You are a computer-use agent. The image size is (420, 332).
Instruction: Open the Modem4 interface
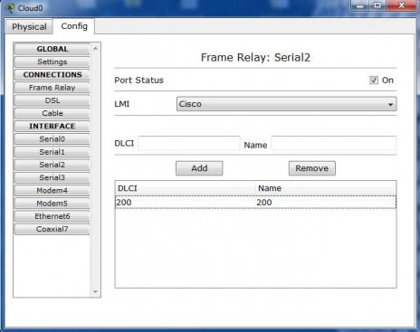tap(52, 190)
